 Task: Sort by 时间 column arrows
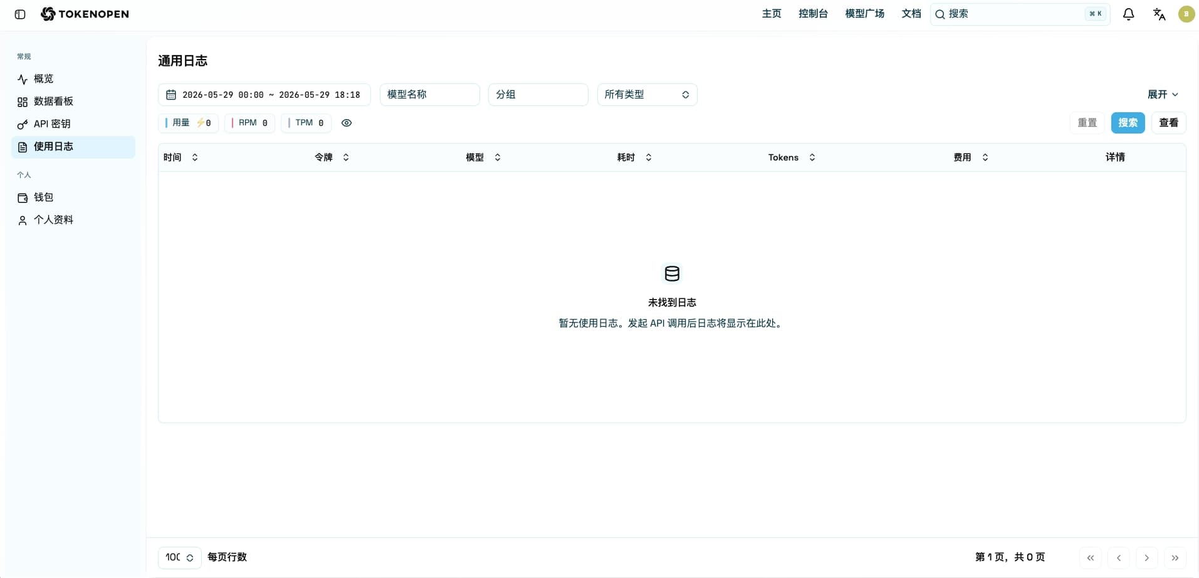pyautogui.click(x=195, y=157)
